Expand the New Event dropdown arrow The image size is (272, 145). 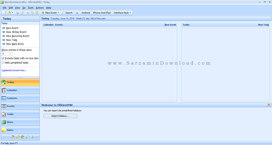coord(58,13)
